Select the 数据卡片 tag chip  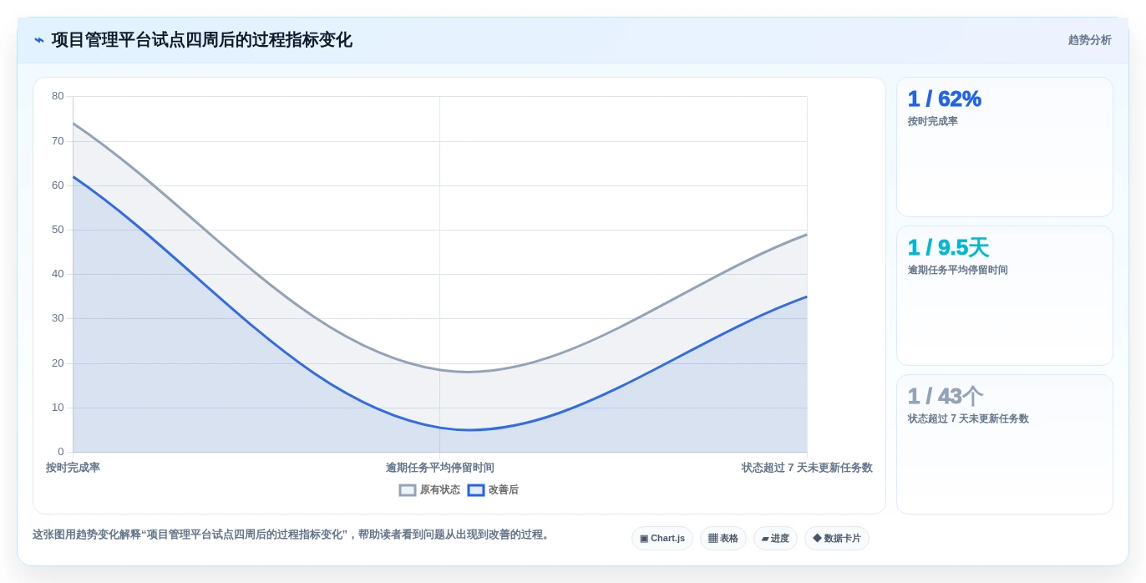click(837, 539)
